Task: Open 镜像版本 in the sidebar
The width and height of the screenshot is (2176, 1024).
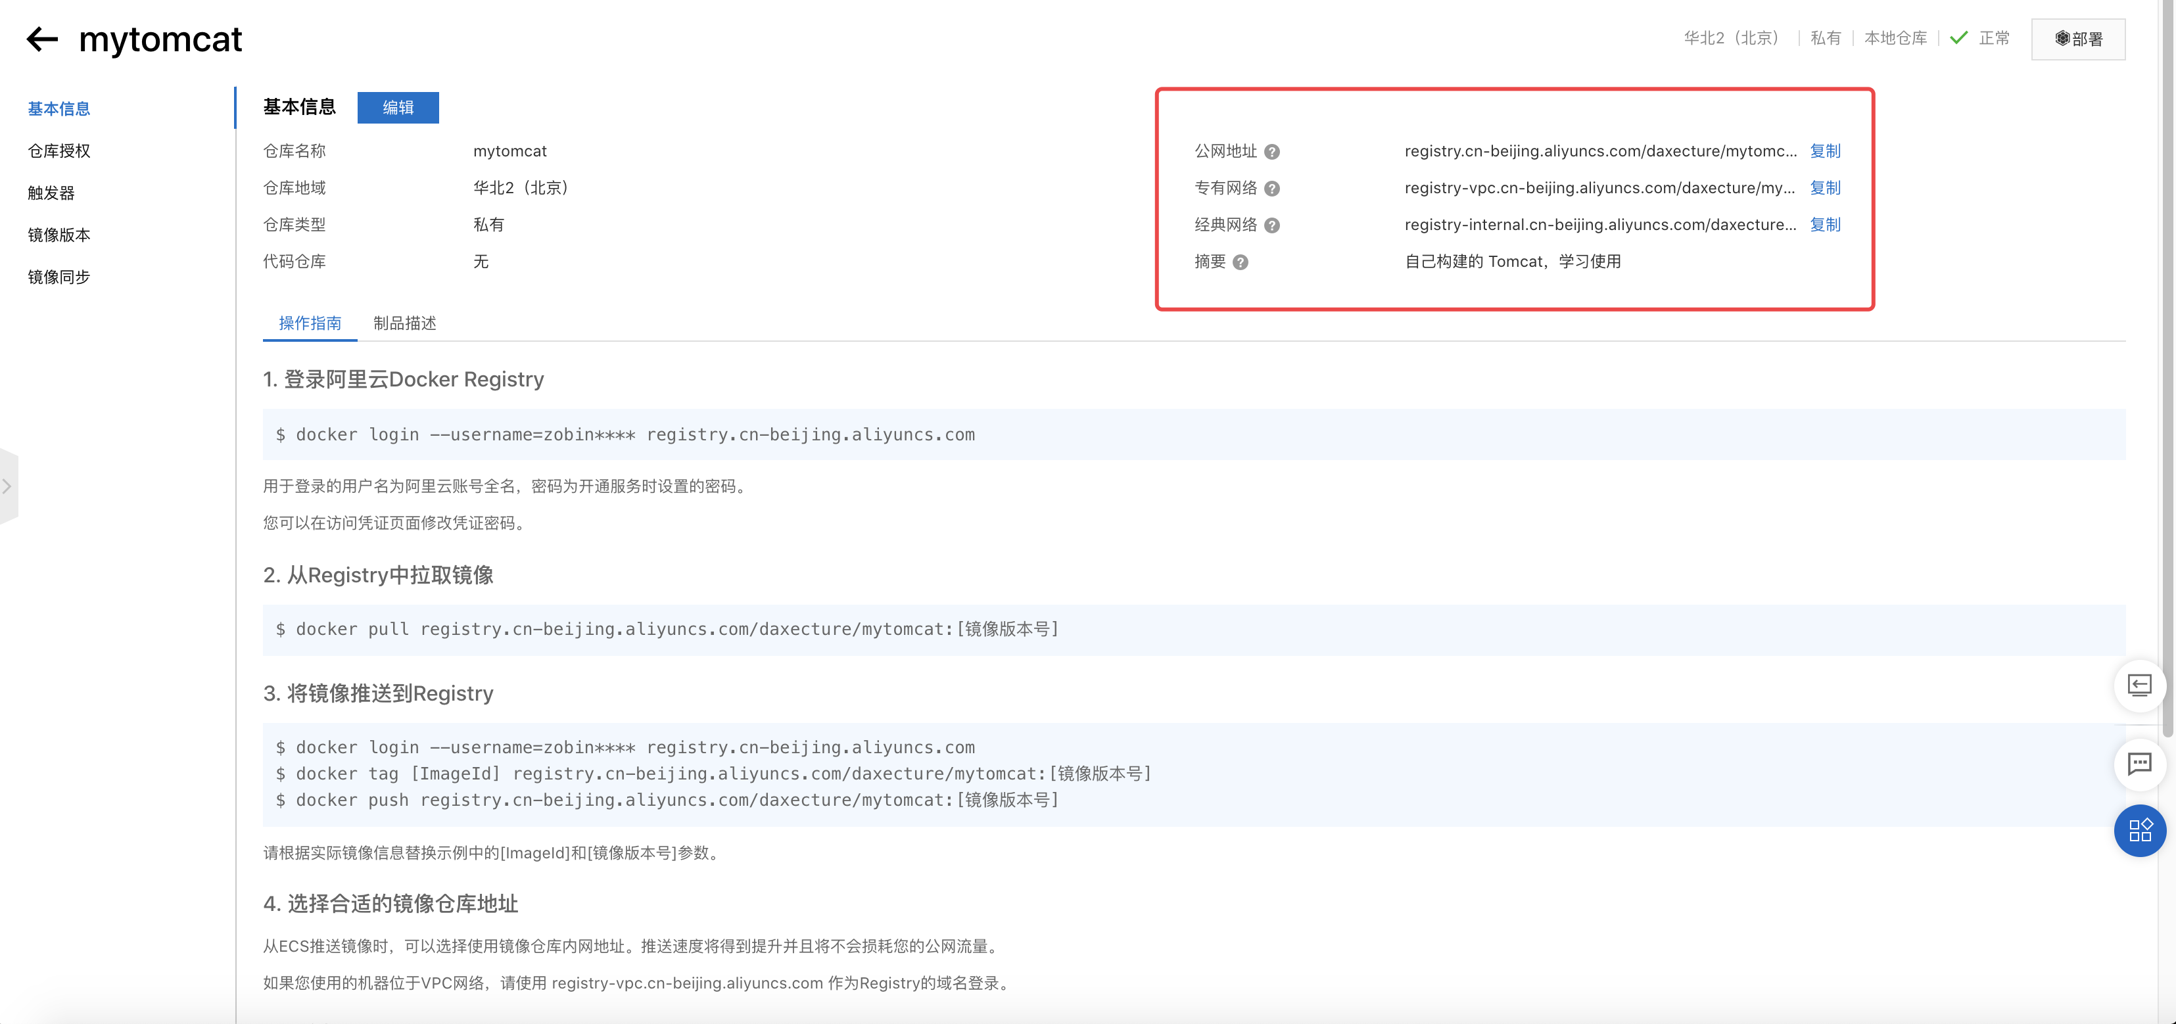Action: tap(59, 235)
